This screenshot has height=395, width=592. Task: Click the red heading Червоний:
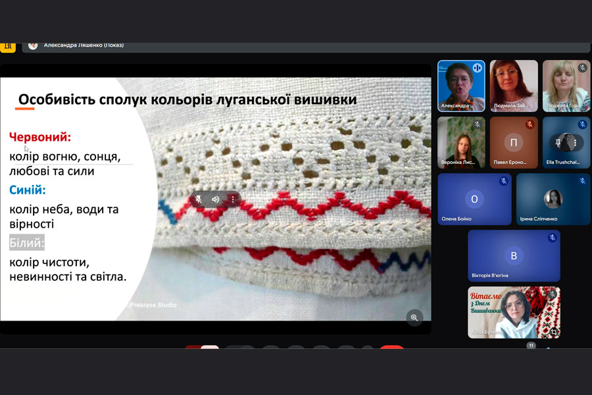40,137
